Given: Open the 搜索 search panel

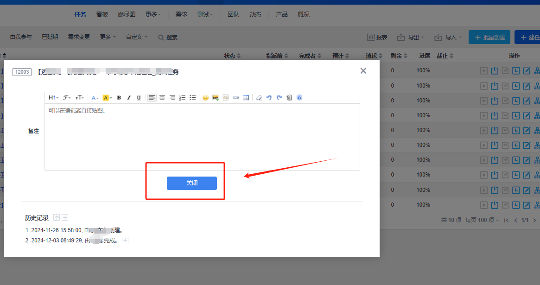Looking at the screenshot, I should coord(168,37).
